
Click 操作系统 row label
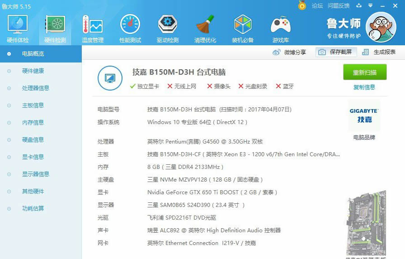click(x=108, y=122)
